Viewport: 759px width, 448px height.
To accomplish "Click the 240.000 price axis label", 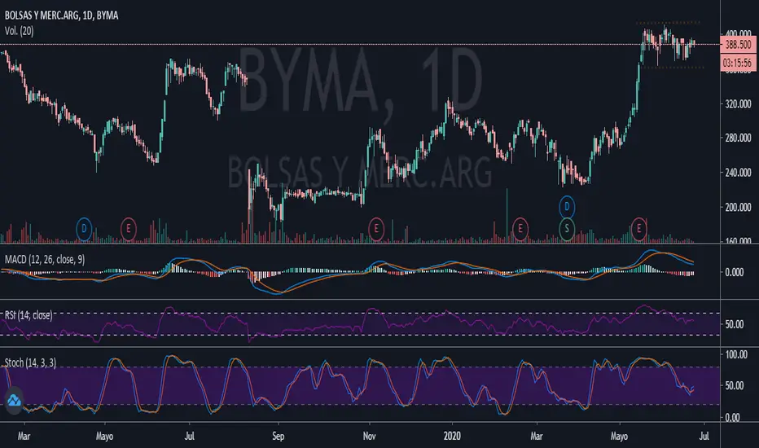I will [738, 173].
